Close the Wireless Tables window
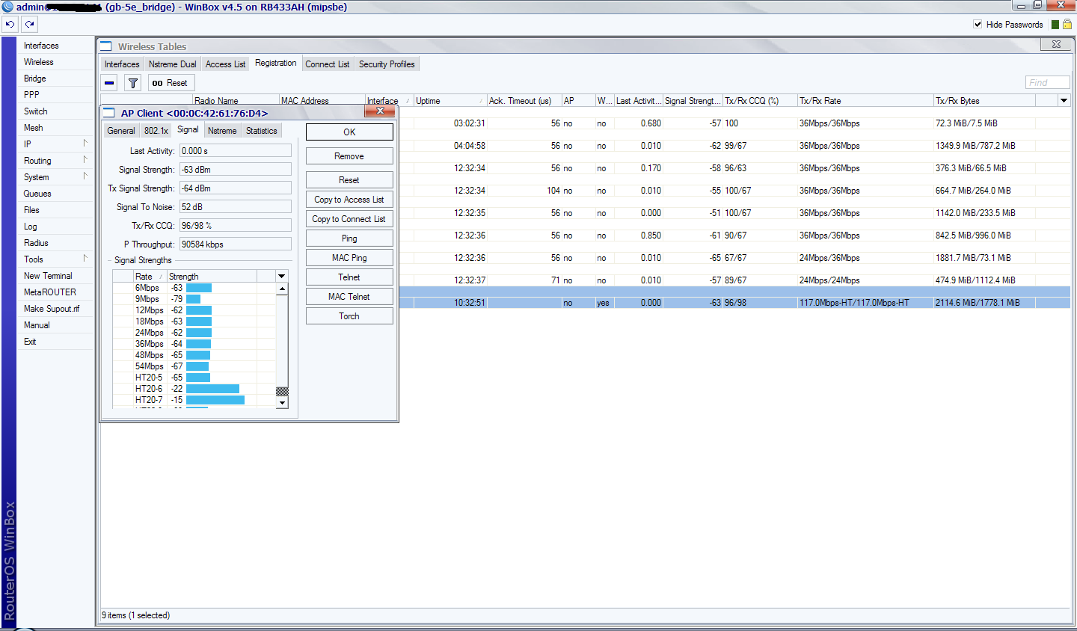1077x631 pixels. click(1056, 45)
